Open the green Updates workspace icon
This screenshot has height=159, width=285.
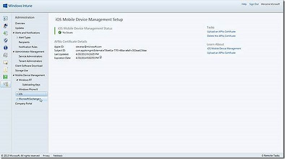(x=6, y=33)
